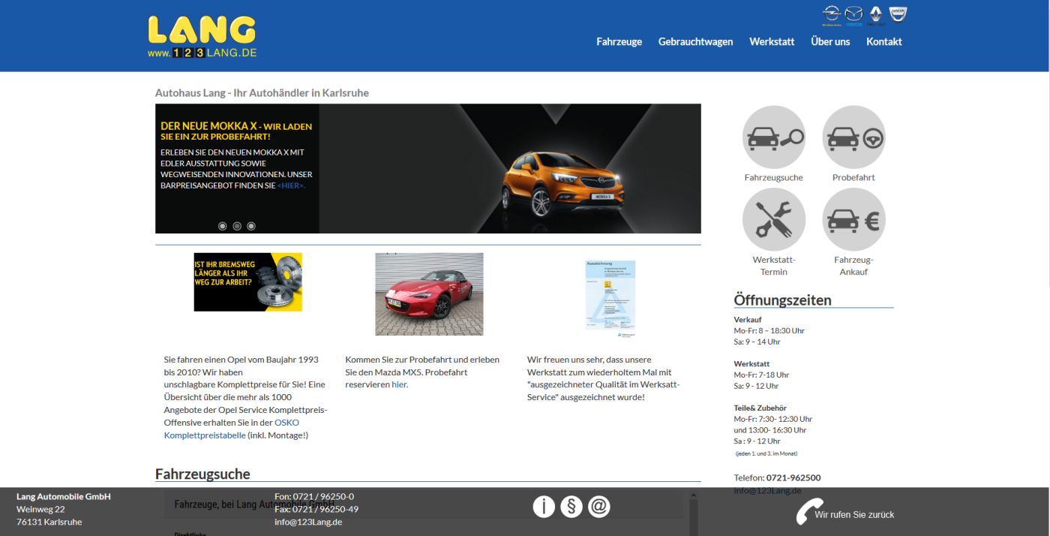This screenshot has width=1050, height=536.
Task: Click the Mazda brand logo
Action: 854,15
